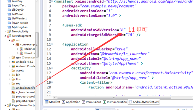
Task: Expand the NewsAcitivity project node
Action: 5,32
